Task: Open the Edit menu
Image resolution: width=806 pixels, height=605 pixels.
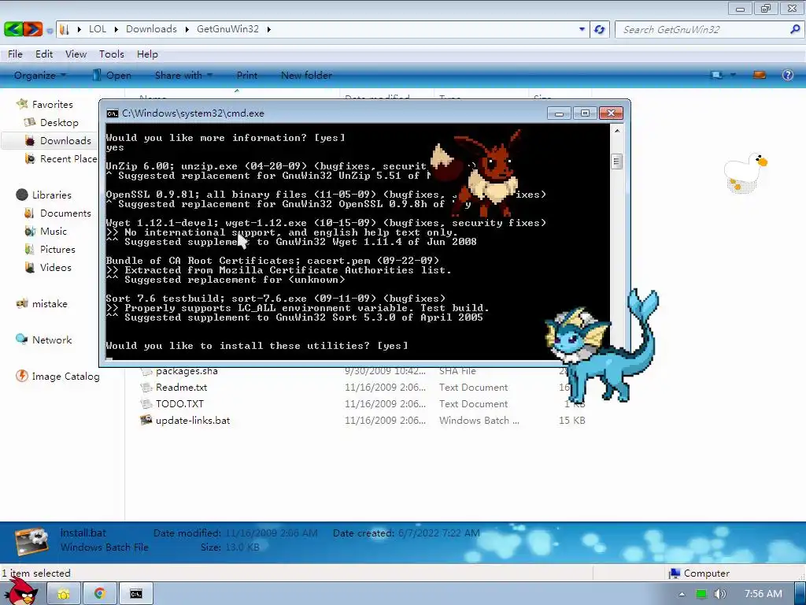Action: point(44,54)
